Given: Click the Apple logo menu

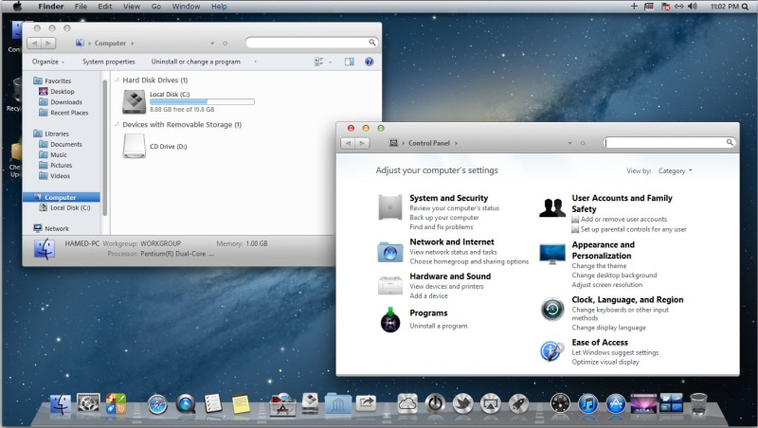Looking at the screenshot, I should tap(17, 7).
